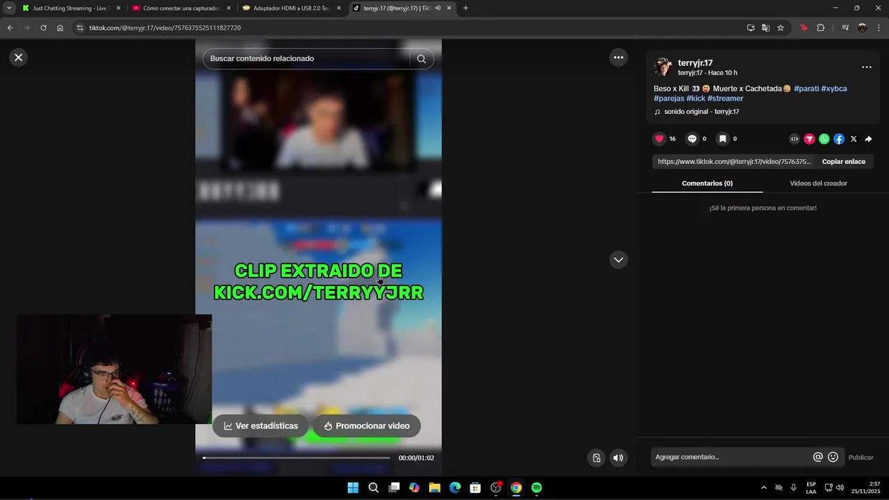Click the 'Ver estadísticas' button

(x=260, y=426)
